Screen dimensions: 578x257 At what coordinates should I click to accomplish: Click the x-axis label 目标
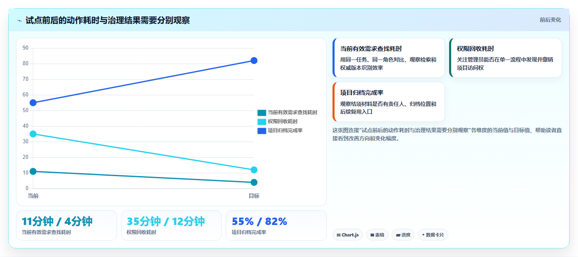point(254,196)
